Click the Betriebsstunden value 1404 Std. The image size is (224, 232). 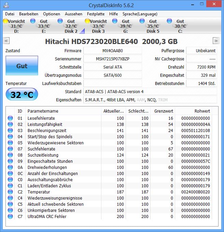pyautogui.click(x=202, y=84)
